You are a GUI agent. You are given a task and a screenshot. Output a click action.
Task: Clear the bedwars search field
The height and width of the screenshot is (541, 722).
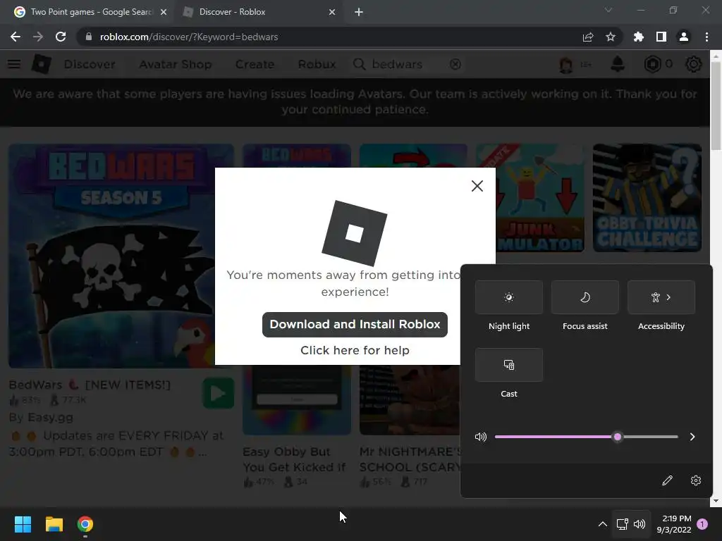coord(455,64)
